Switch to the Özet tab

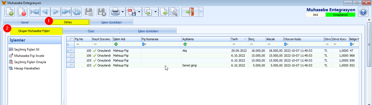click(x=91, y=31)
